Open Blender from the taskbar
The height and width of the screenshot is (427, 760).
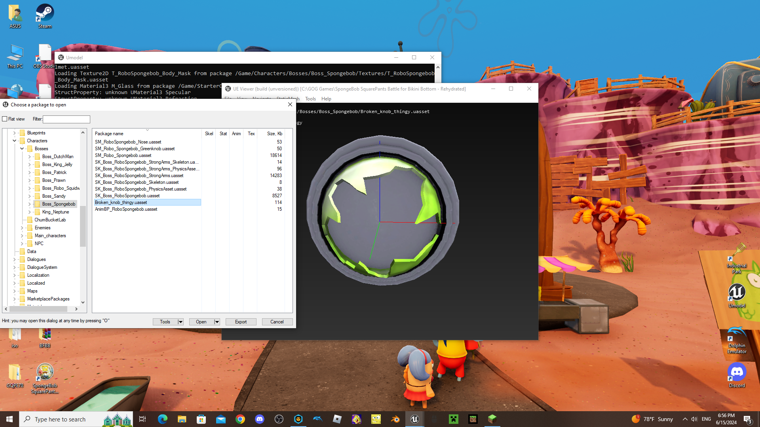(x=395, y=419)
